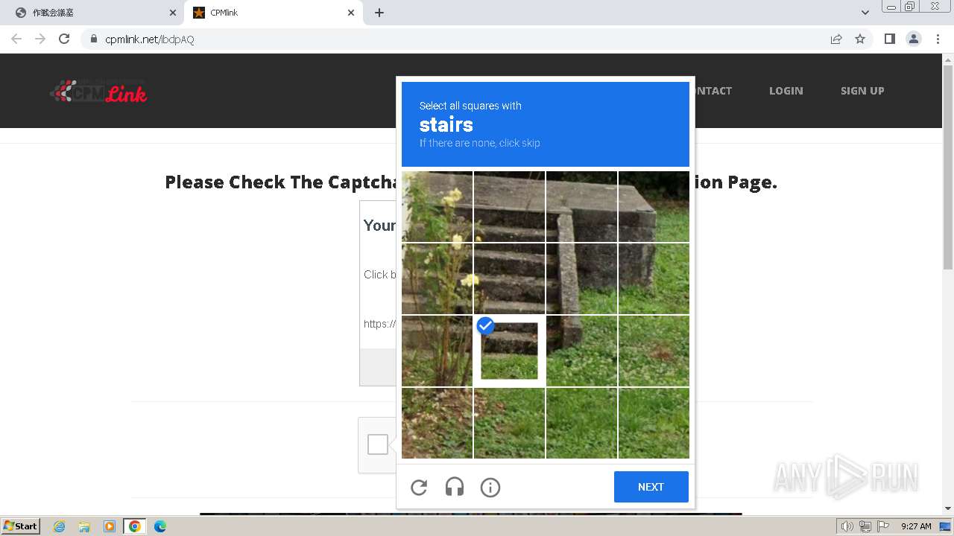Get an audio captcha challenge
Viewport: 954px width, 536px height.
click(x=455, y=488)
